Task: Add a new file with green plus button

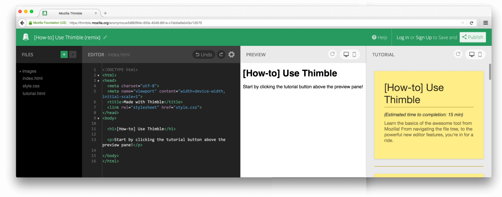Action: click(x=64, y=54)
